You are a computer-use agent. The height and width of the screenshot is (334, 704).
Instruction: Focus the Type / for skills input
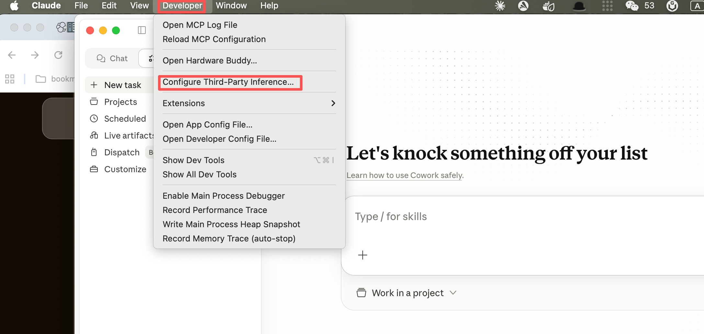click(525, 217)
